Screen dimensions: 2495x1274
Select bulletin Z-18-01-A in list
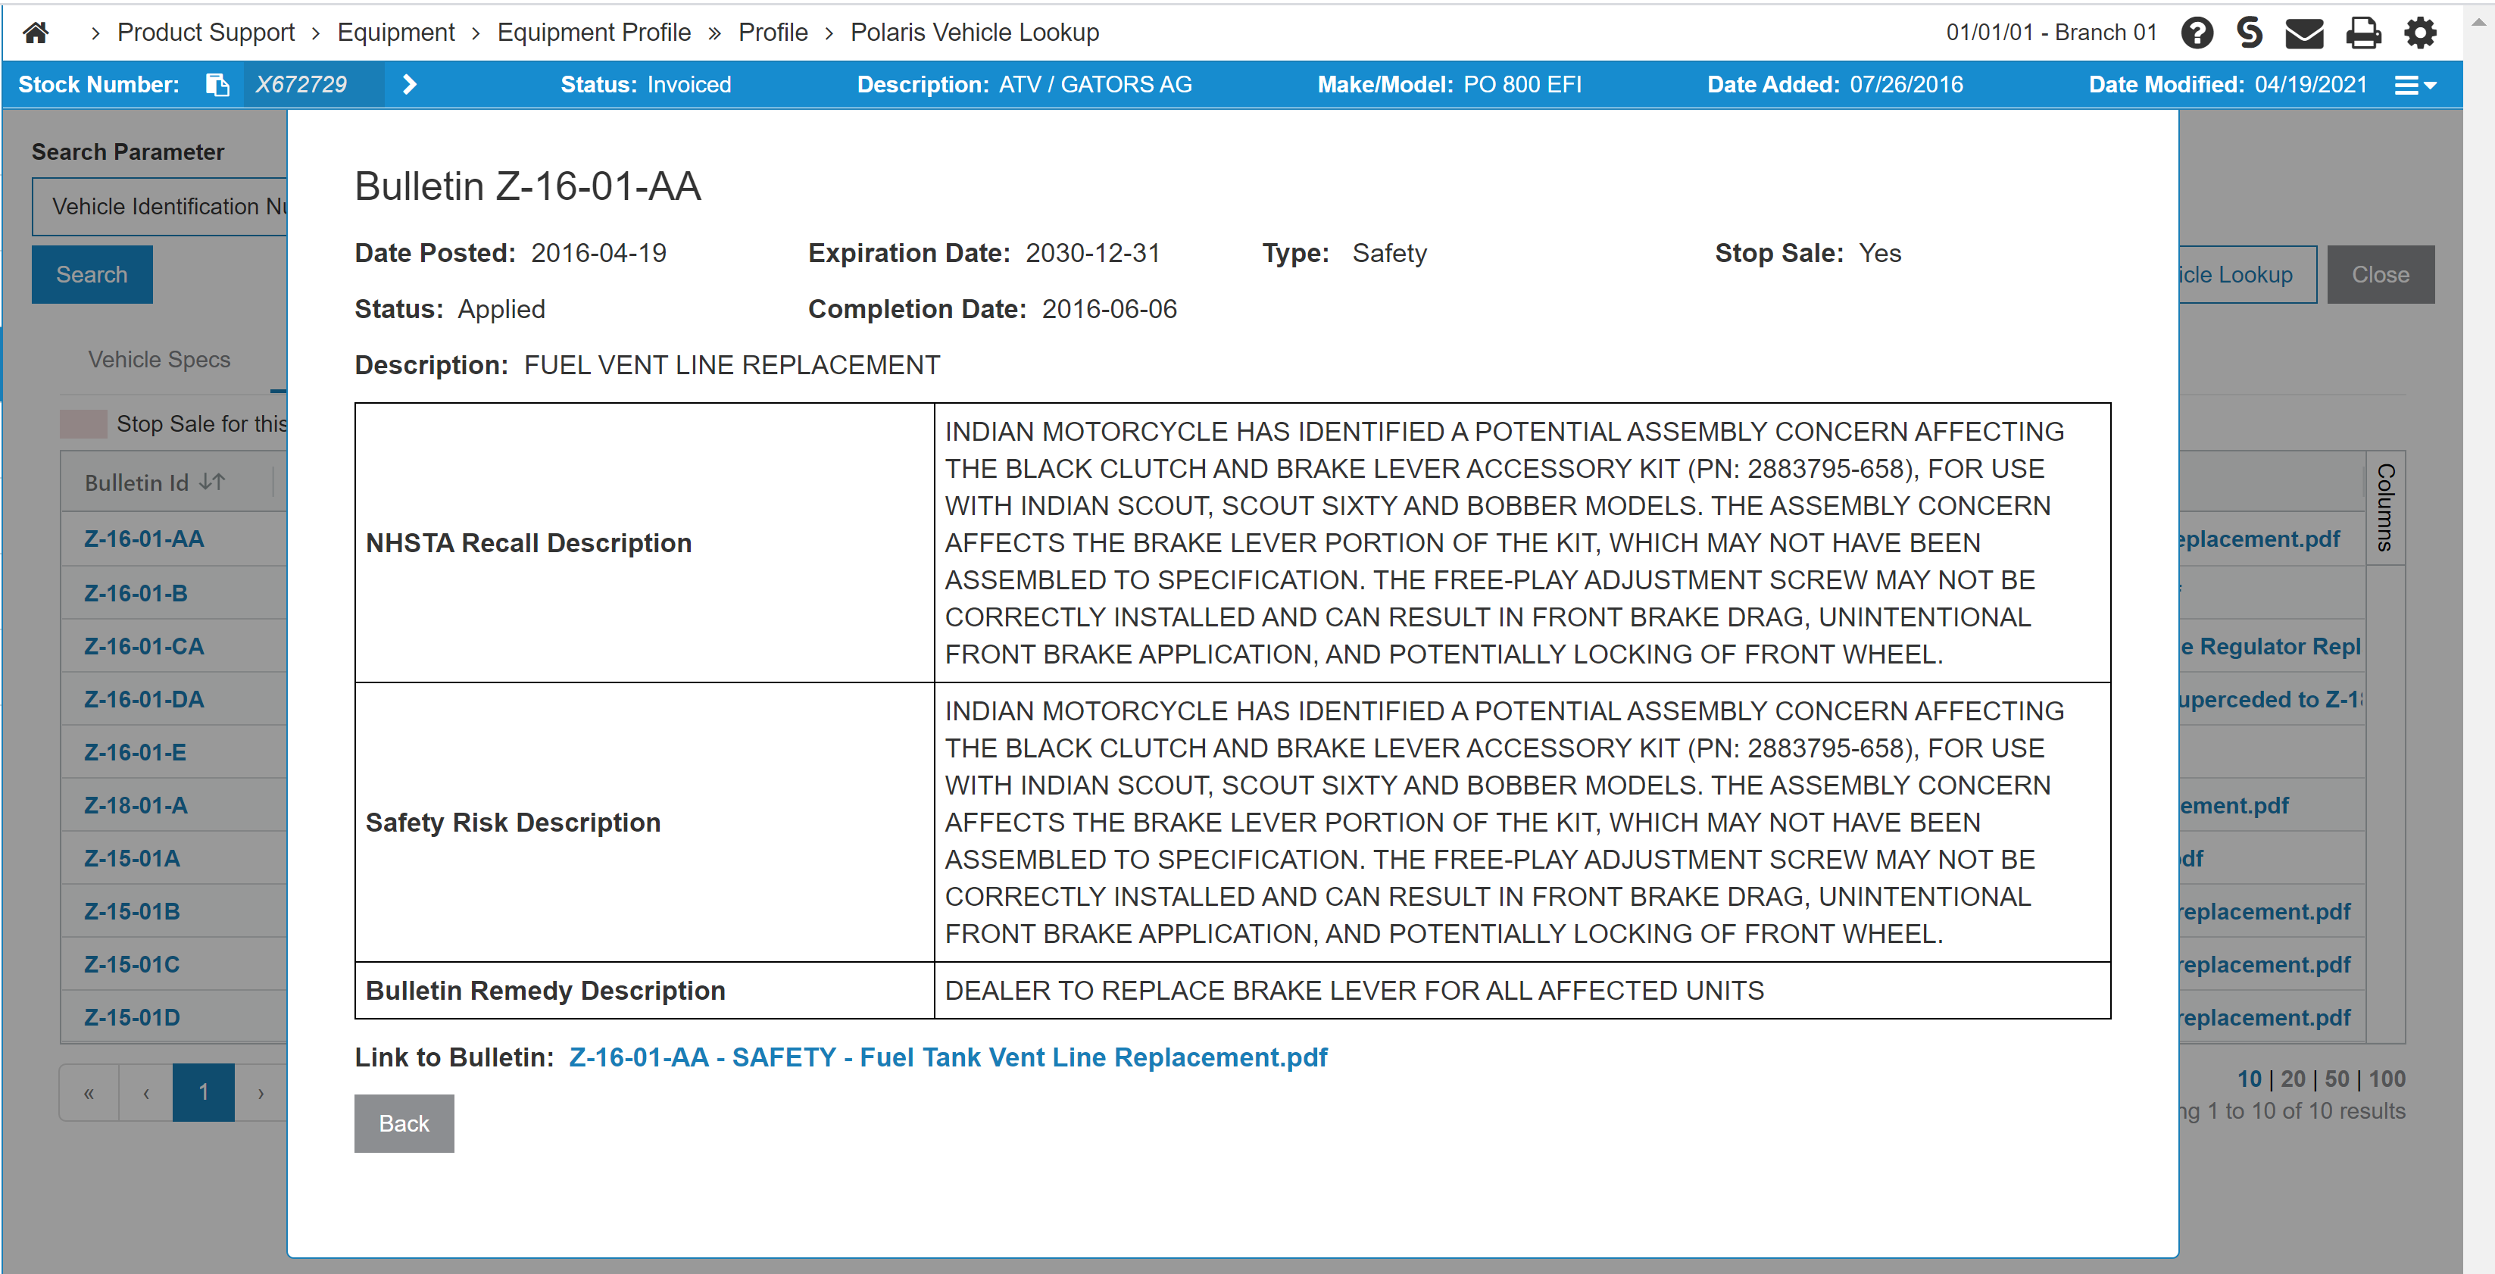(136, 805)
